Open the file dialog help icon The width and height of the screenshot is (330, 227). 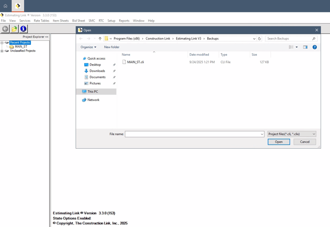[x=315, y=47]
